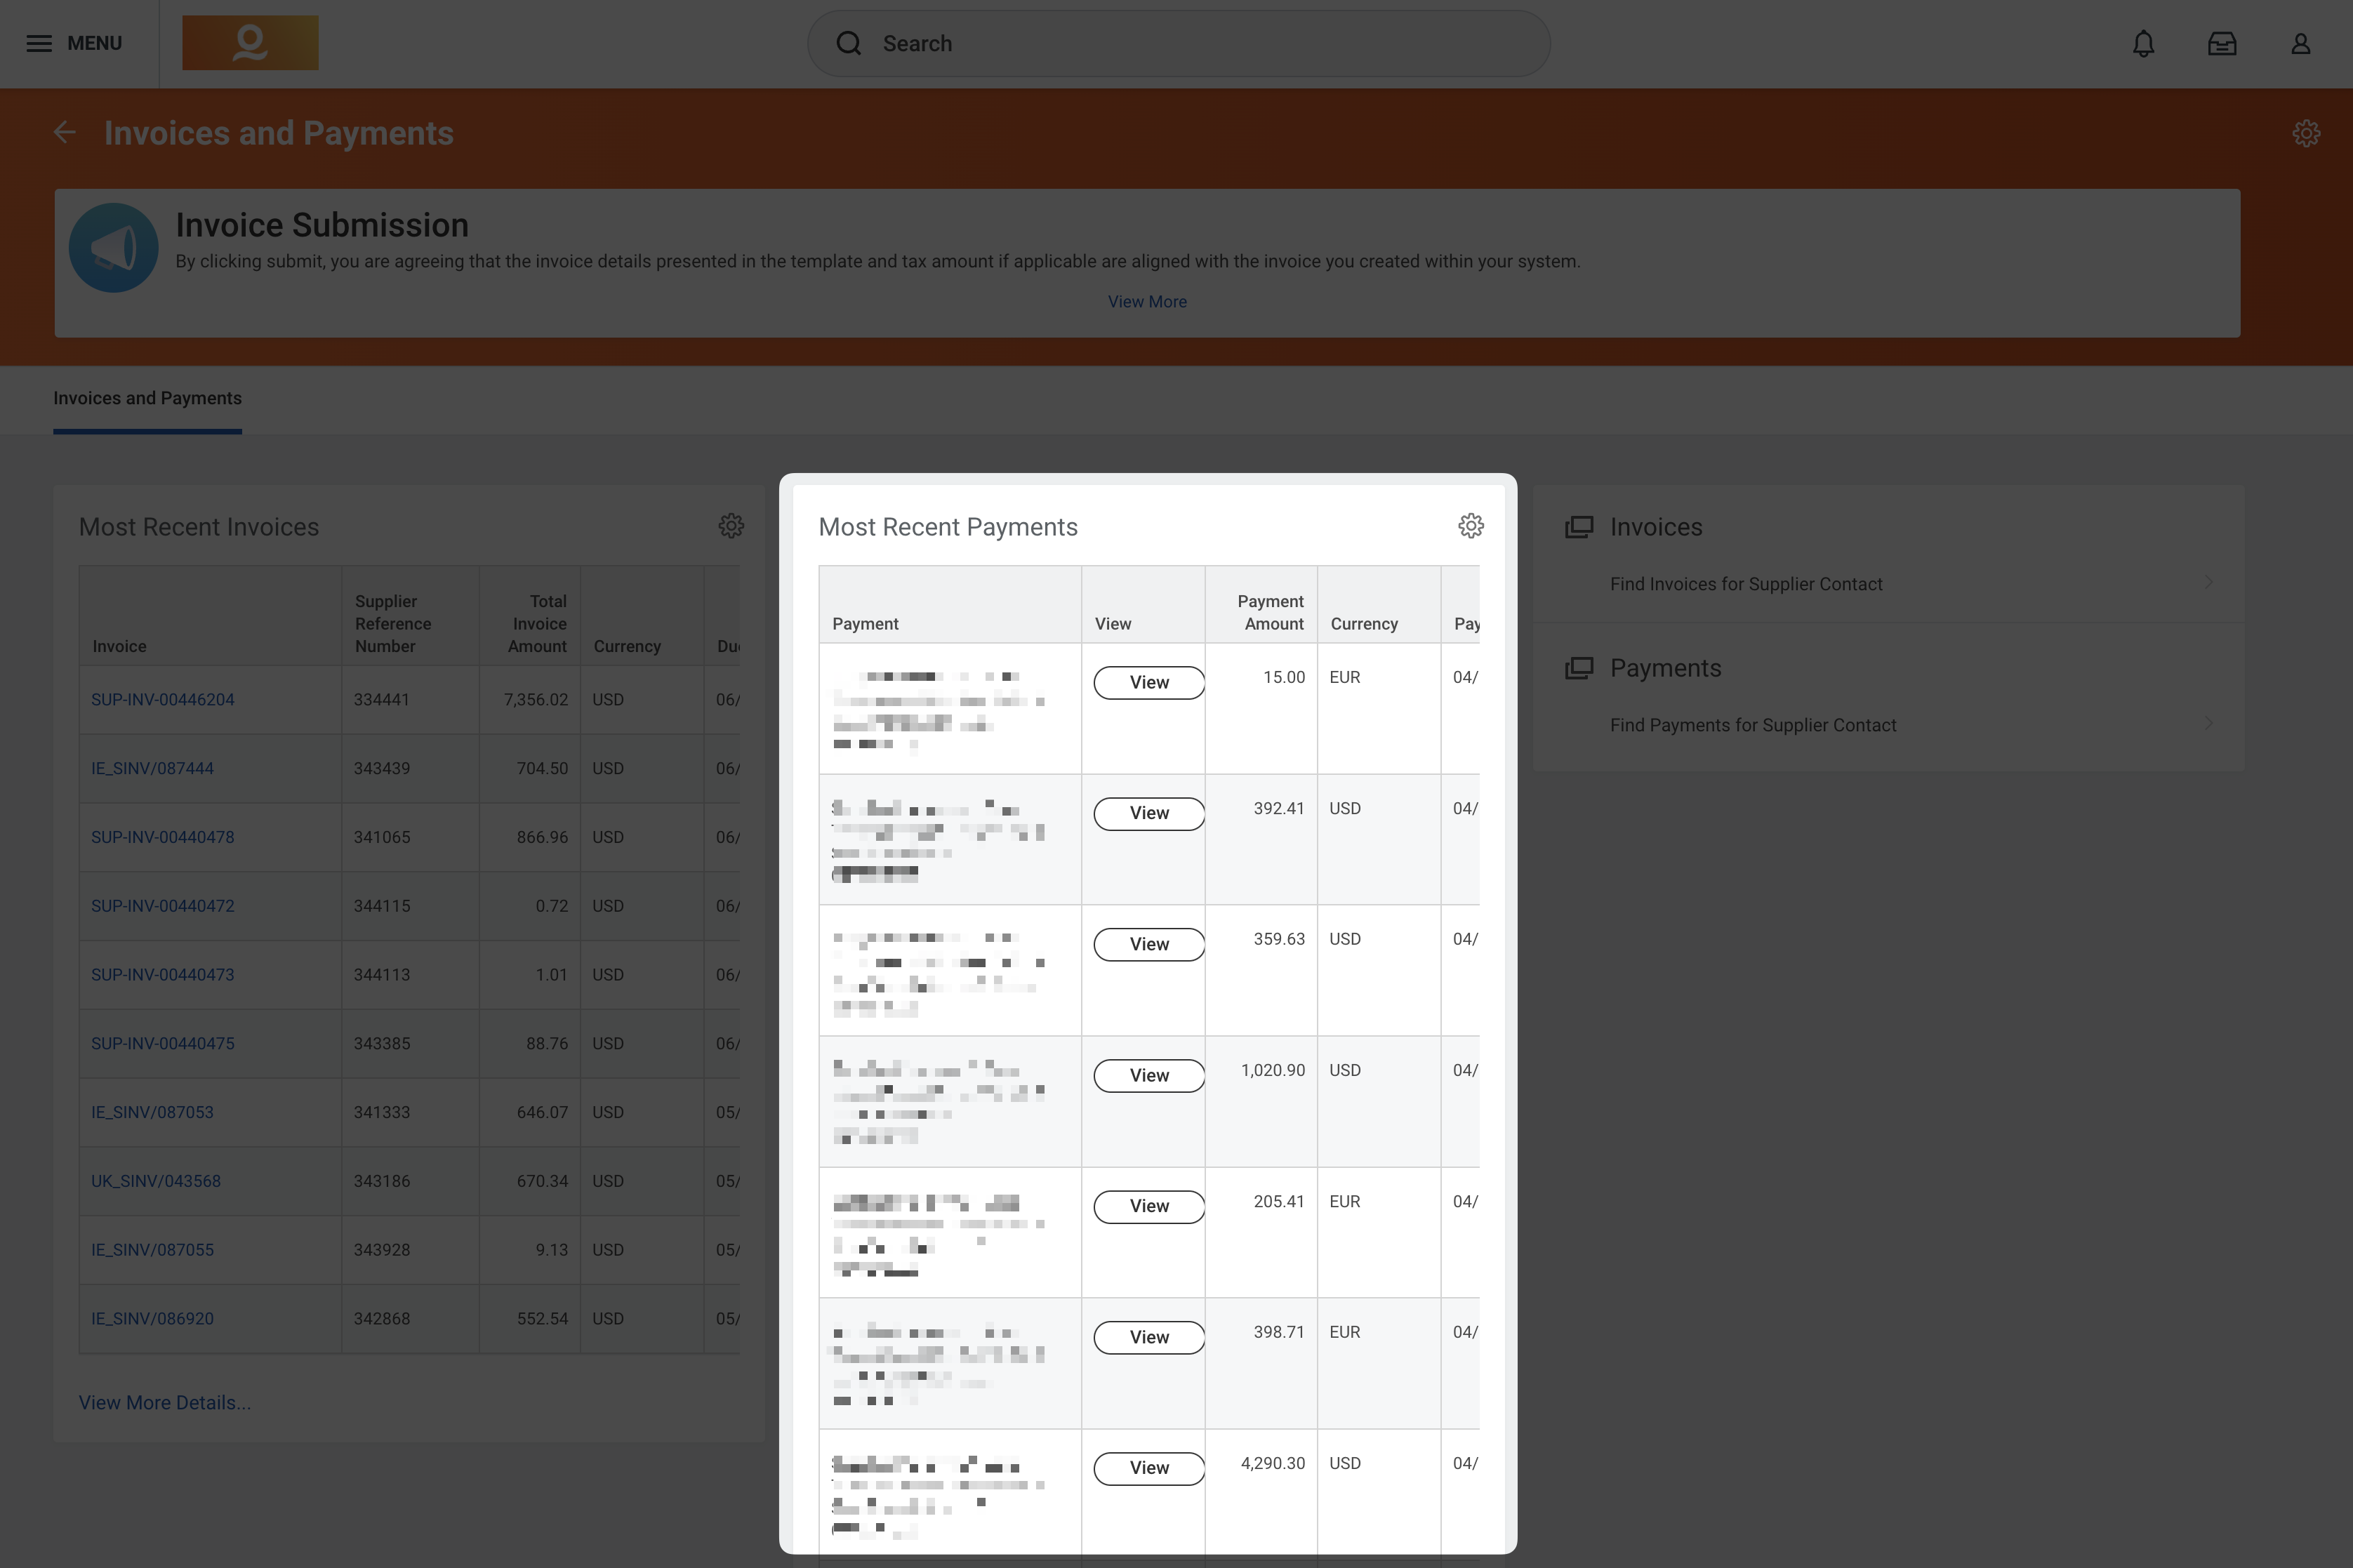This screenshot has height=1568, width=2353.
Task: Expand Find Payments for Supplier Contact chevron
Action: click(x=2209, y=723)
